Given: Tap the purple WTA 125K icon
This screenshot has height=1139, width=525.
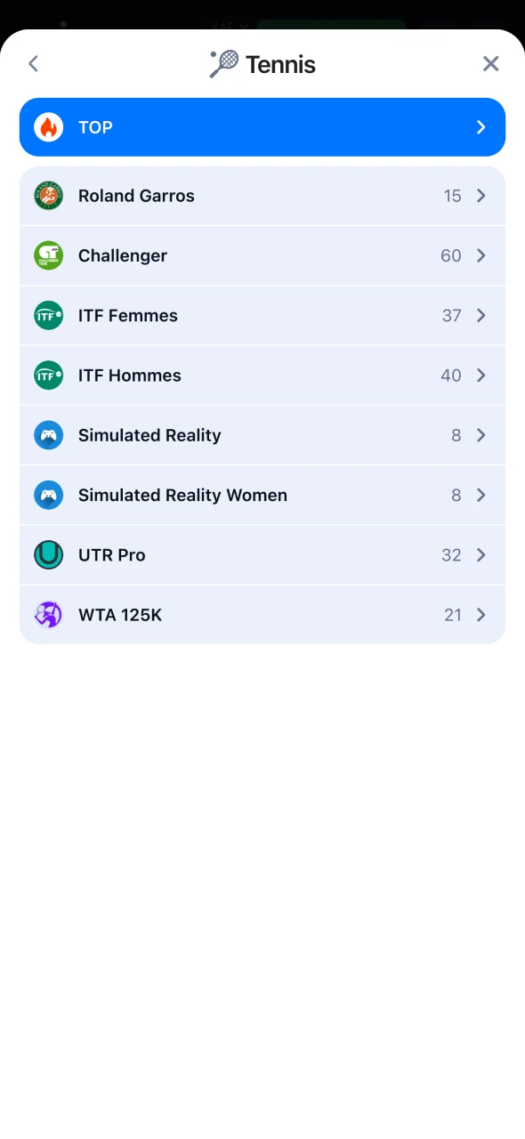Looking at the screenshot, I should 49,615.
